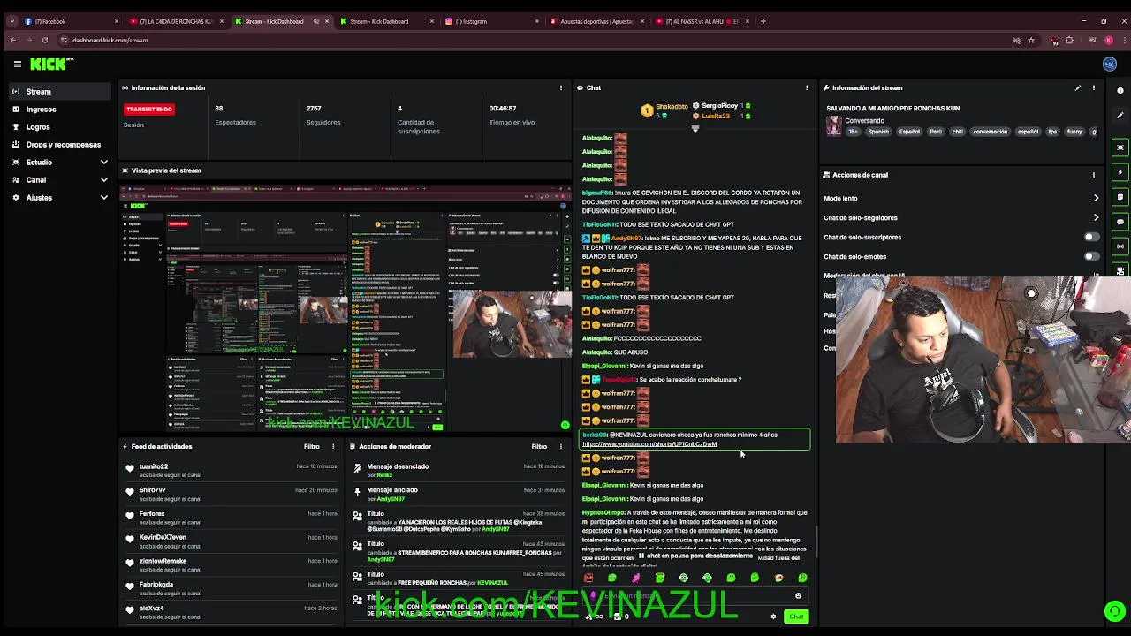The height and width of the screenshot is (636, 1131).
Task: Open the emoji picker in the chat input
Action: click(x=798, y=596)
